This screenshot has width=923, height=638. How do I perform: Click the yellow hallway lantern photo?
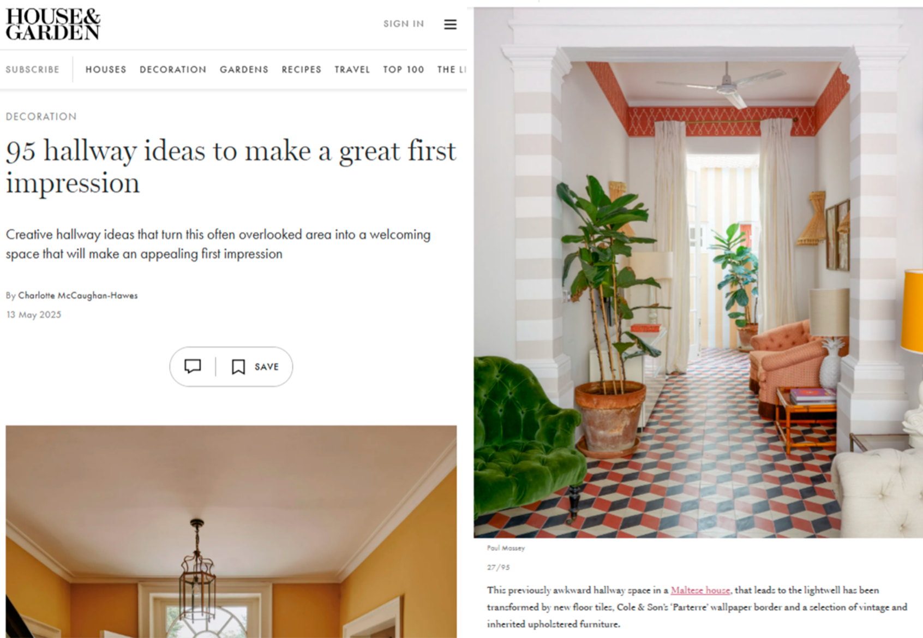(x=231, y=532)
